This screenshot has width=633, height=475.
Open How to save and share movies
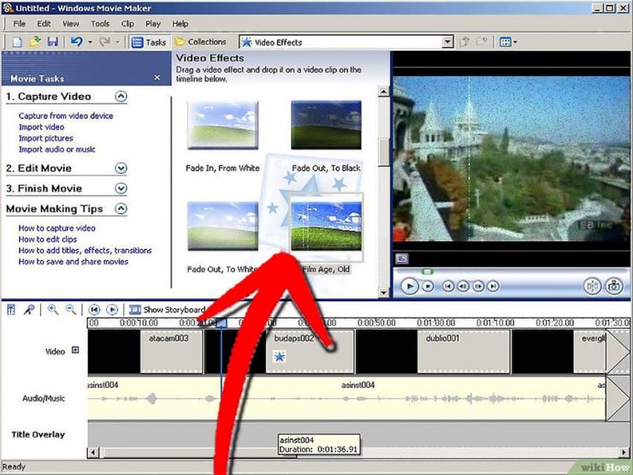pyautogui.click(x=73, y=262)
